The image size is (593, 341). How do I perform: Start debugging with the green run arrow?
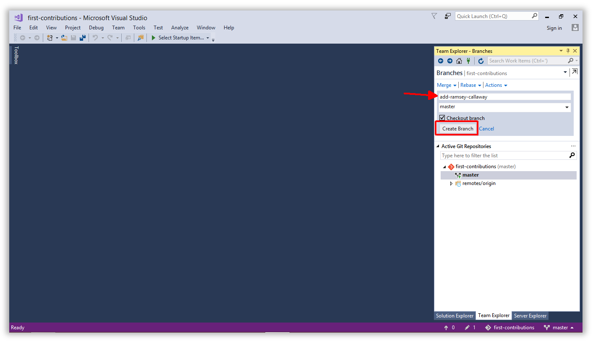153,37
